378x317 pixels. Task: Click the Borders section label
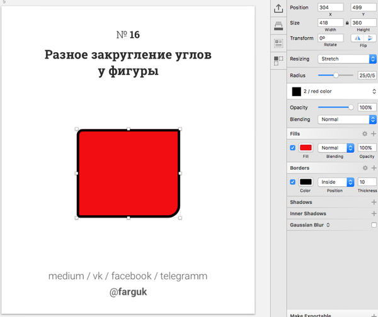299,168
